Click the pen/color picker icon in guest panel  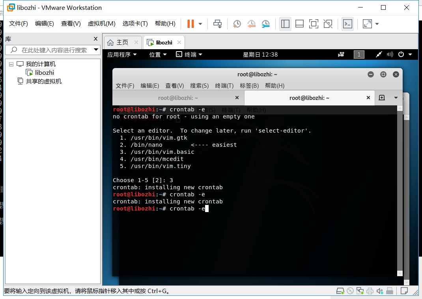click(x=379, y=54)
